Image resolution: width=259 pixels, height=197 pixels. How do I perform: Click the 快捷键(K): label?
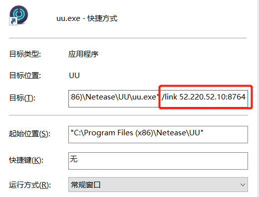point(26,160)
